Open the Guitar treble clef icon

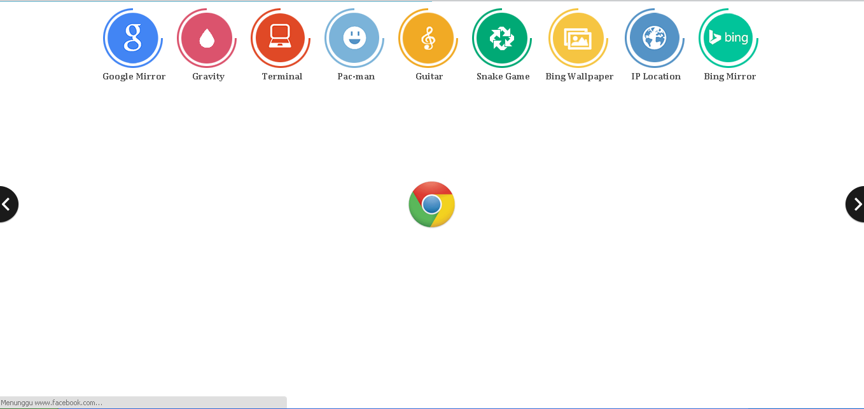click(428, 38)
